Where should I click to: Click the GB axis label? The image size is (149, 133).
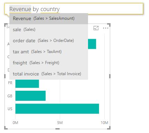[10, 96]
